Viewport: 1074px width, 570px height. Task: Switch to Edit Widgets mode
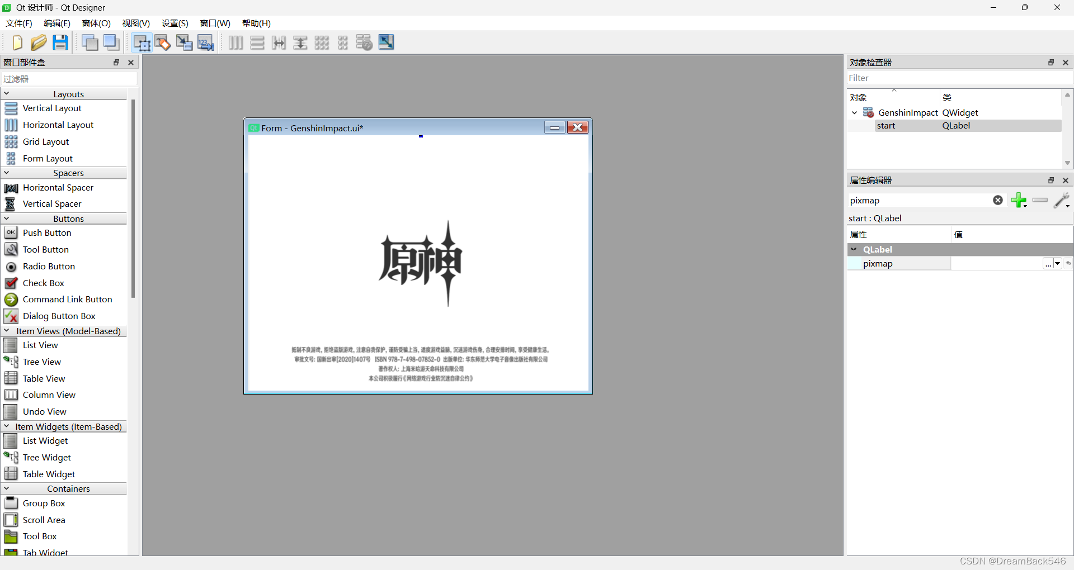[142, 42]
